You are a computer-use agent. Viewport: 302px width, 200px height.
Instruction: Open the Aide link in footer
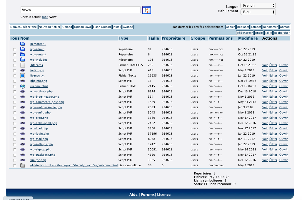[134, 195]
